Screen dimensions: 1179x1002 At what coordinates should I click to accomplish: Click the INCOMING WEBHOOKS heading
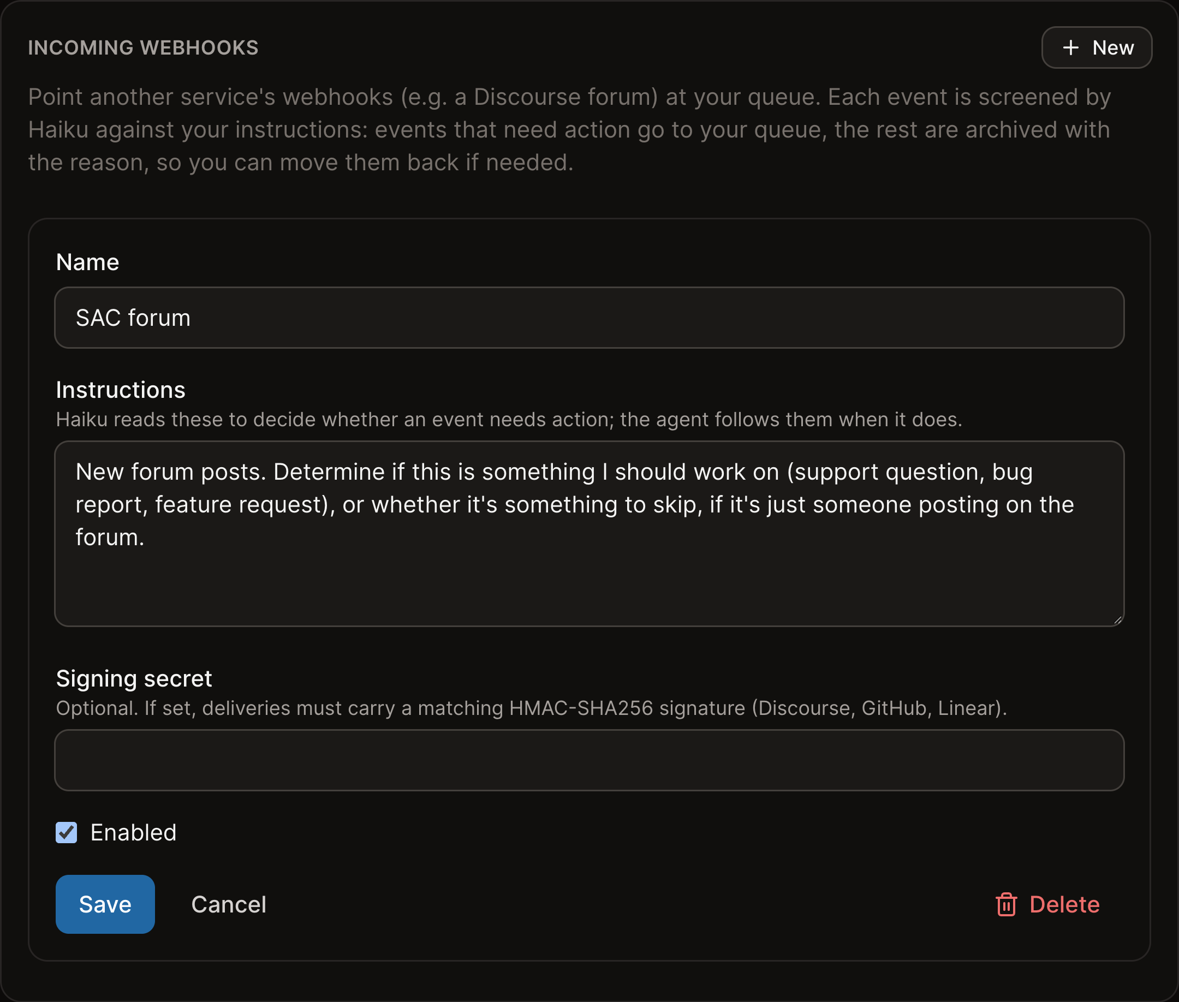pyautogui.click(x=143, y=47)
